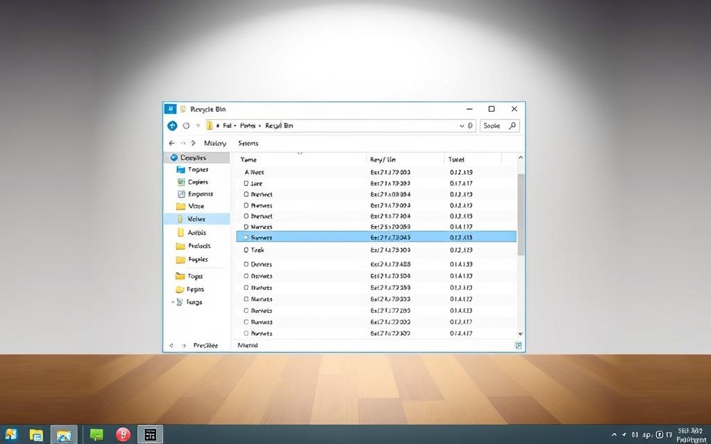711x444 pixels.
Task: Select Copiers item icon in sidebar
Action: [181, 182]
